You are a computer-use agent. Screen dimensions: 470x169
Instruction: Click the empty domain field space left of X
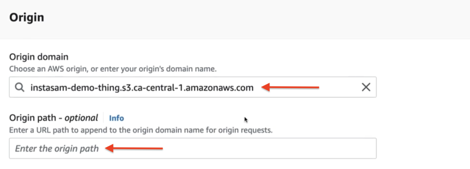coord(340,87)
